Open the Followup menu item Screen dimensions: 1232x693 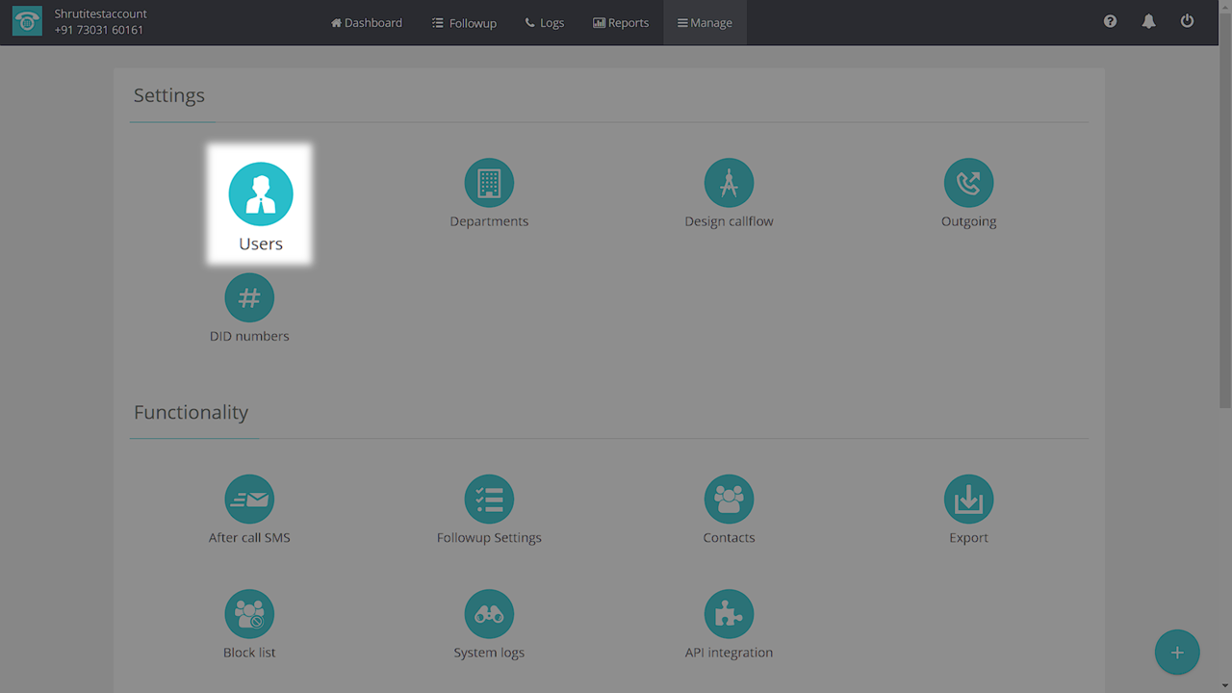[x=464, y=23]
